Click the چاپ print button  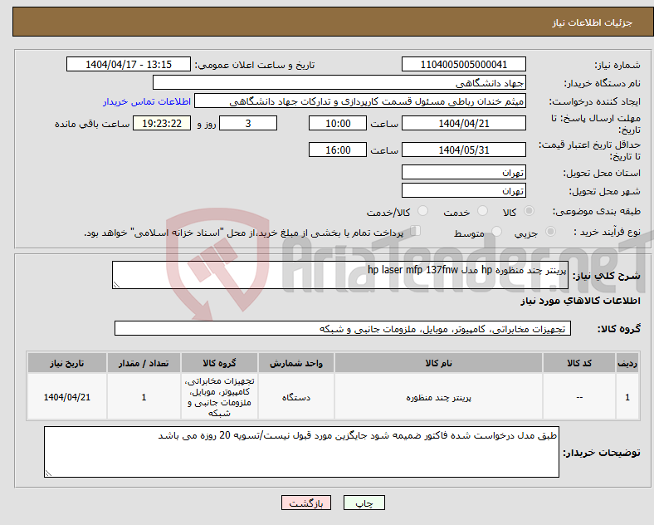(x=364, y=503)
